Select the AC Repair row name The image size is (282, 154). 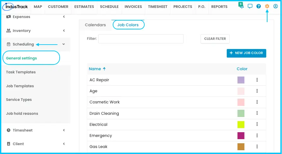(x=99, y=80)
